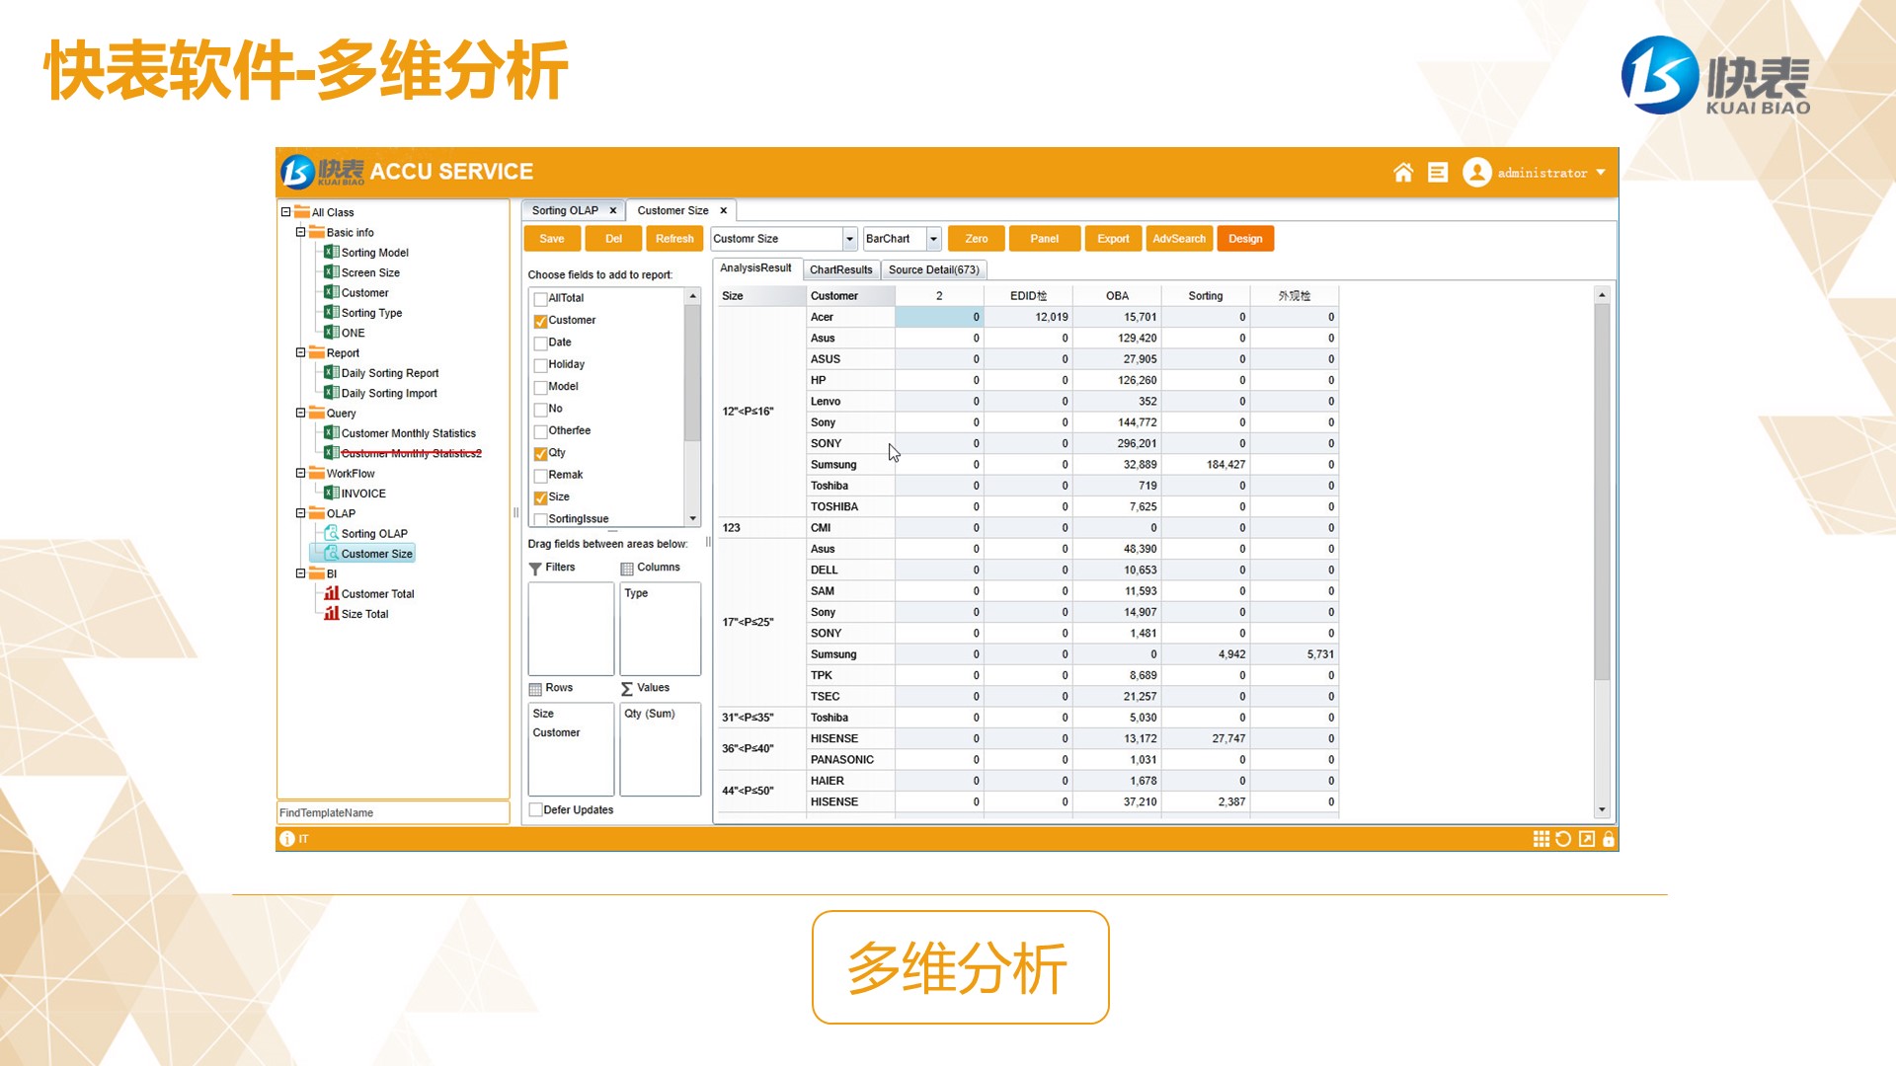
Task: Collapse the BI folder
Action: (300, 573)
